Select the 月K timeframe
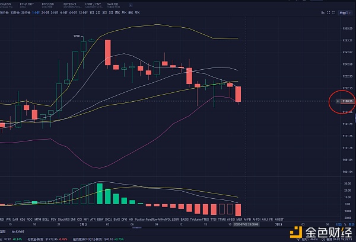Viewport: 356px width, 242px height. tap(124, 12)
